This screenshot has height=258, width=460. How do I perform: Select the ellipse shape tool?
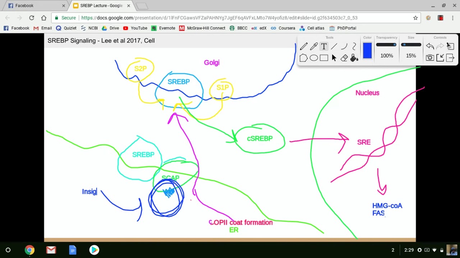click(x=314, y=58)
